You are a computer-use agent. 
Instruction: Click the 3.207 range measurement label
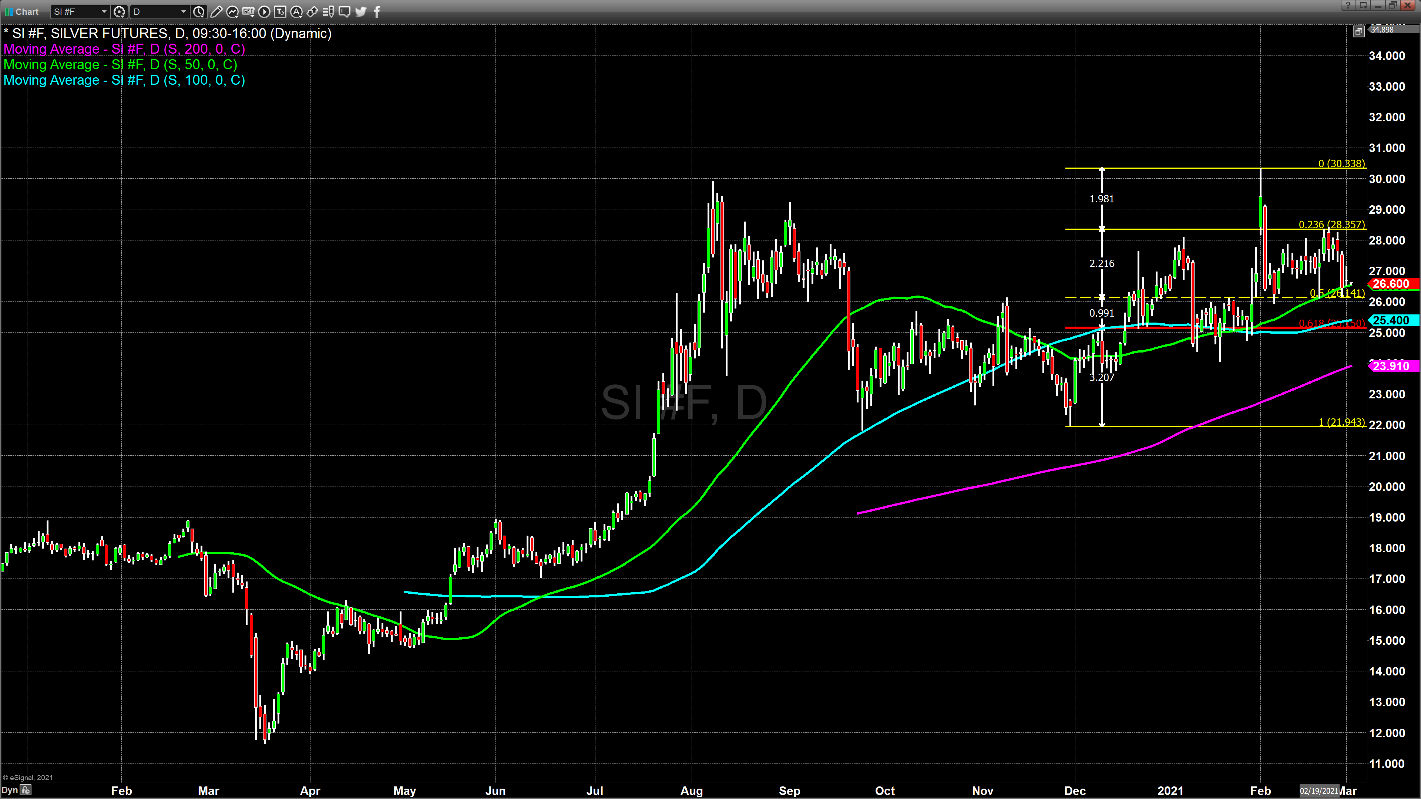click(x=1102, y=377)
